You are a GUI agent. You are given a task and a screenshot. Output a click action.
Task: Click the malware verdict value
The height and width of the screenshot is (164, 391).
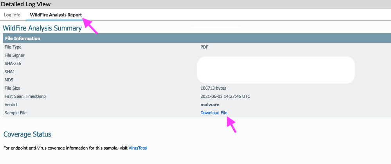(x=210, y=105)
